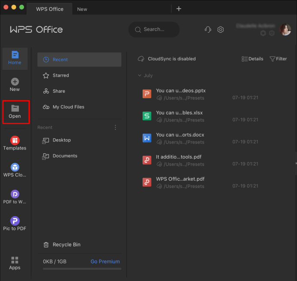Screen dimensions: 297x281
Task: Collapse the July group
Action: (x=139, y=75)
